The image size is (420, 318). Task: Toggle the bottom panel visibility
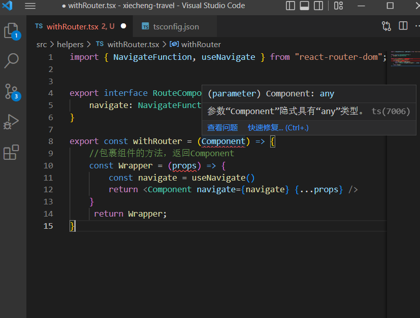point(304,6)
